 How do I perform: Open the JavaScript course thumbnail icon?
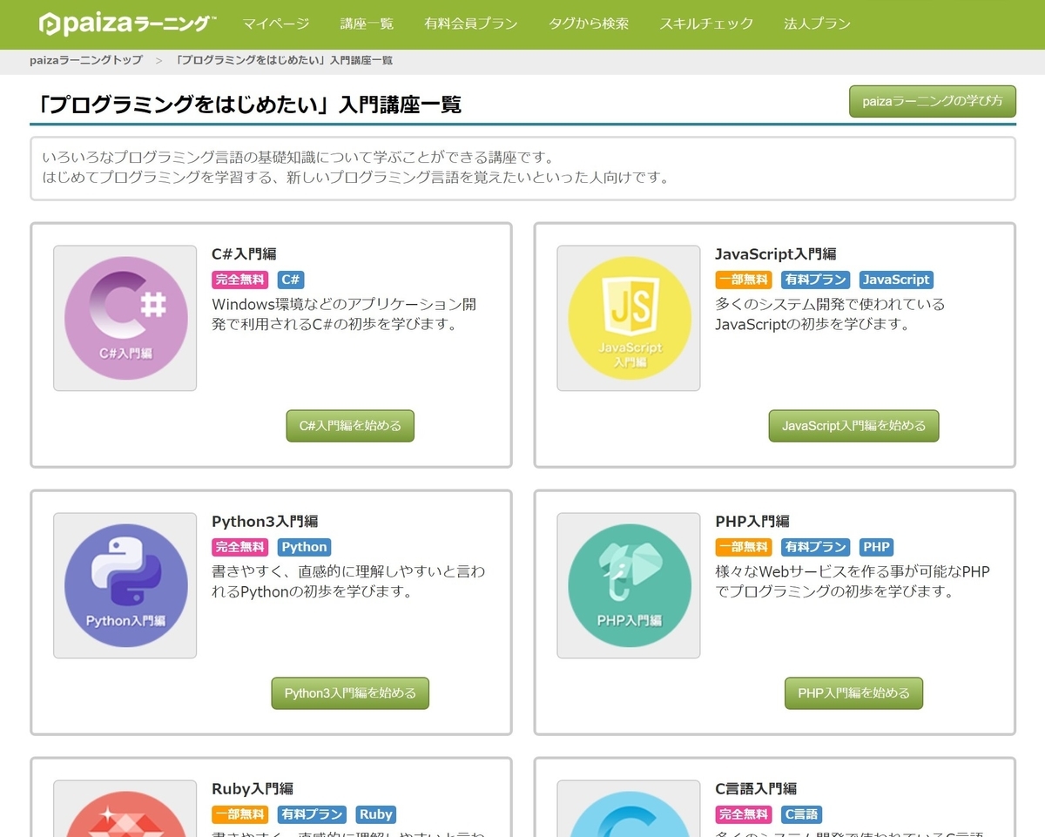pos(629,318)
